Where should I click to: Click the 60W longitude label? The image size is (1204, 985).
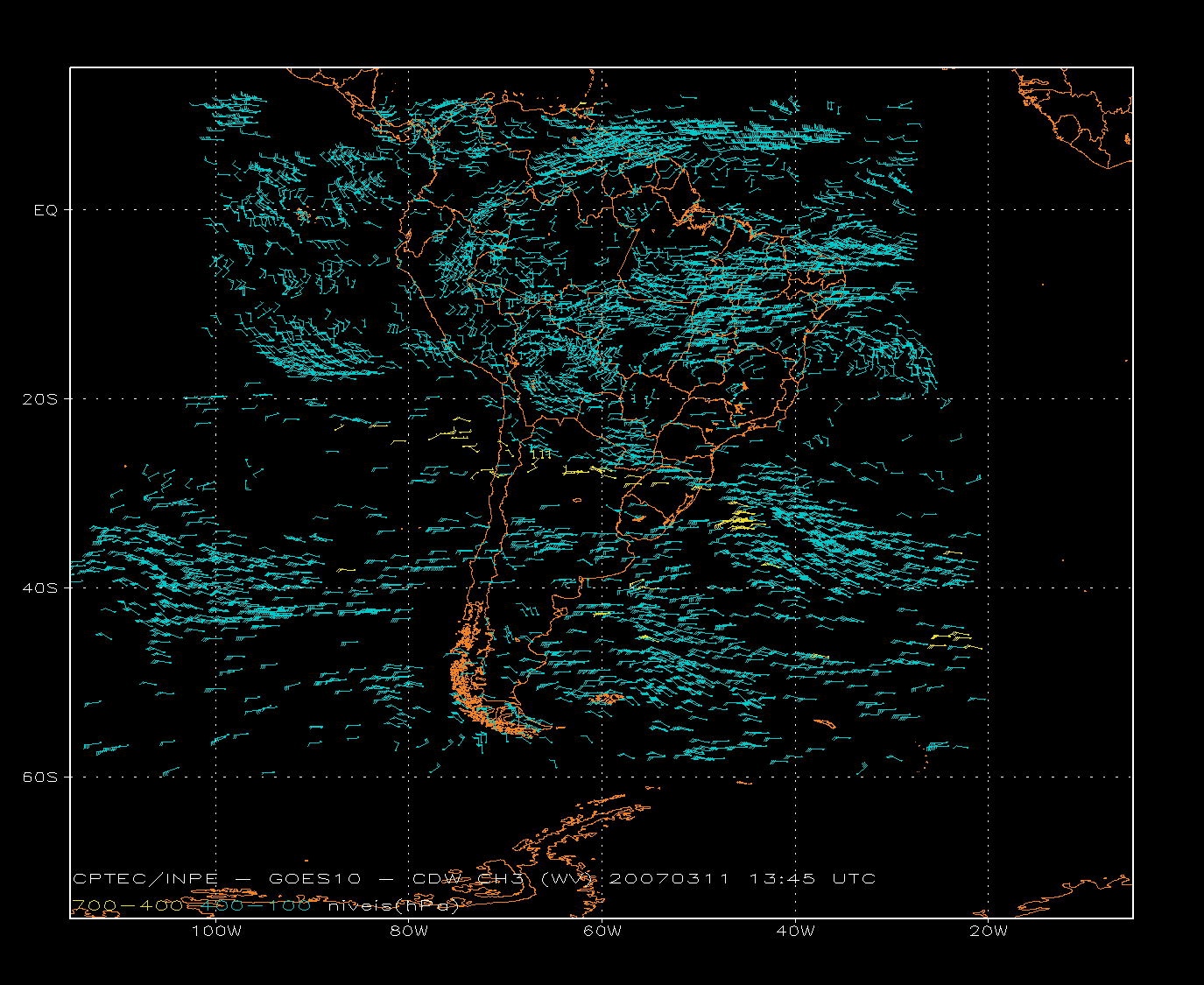tap(602, 932)
